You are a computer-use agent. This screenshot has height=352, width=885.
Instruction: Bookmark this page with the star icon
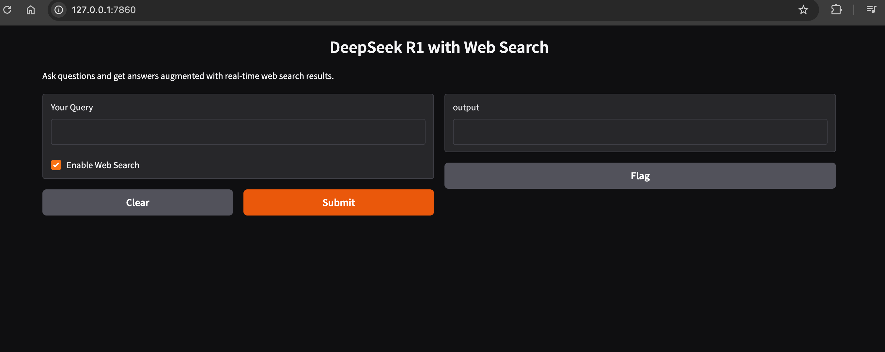point(803,9)
